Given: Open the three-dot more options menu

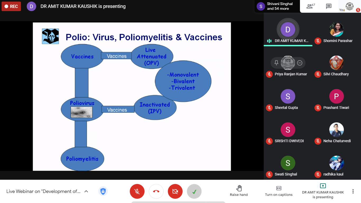Looking at the screenshot, I should point(353,191).
